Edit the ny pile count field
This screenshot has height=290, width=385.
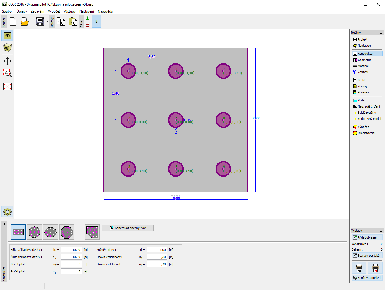click(x=71, y=271)
